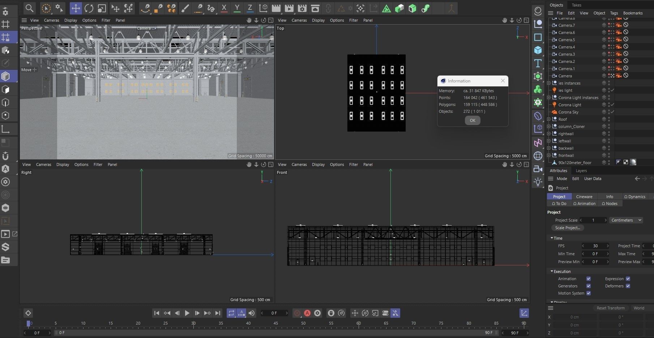Screen dimensions: 654x338
Task: Expand the ies instances object
Action: point(549,83)
